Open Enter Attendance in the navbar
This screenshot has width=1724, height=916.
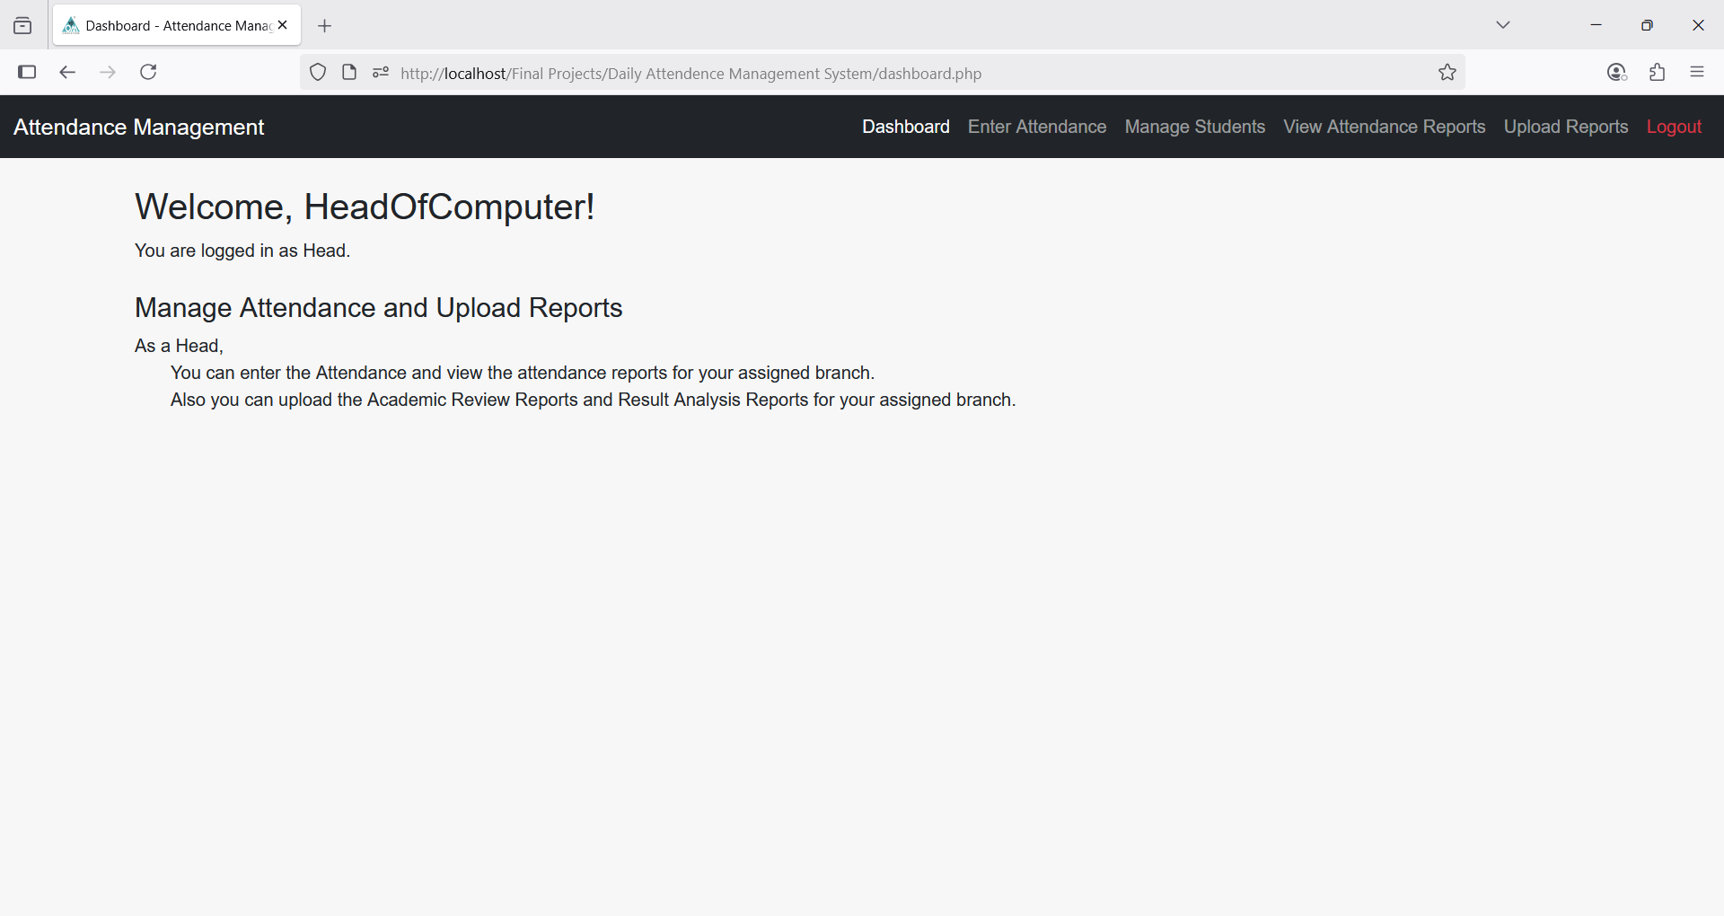point(1036,127)
